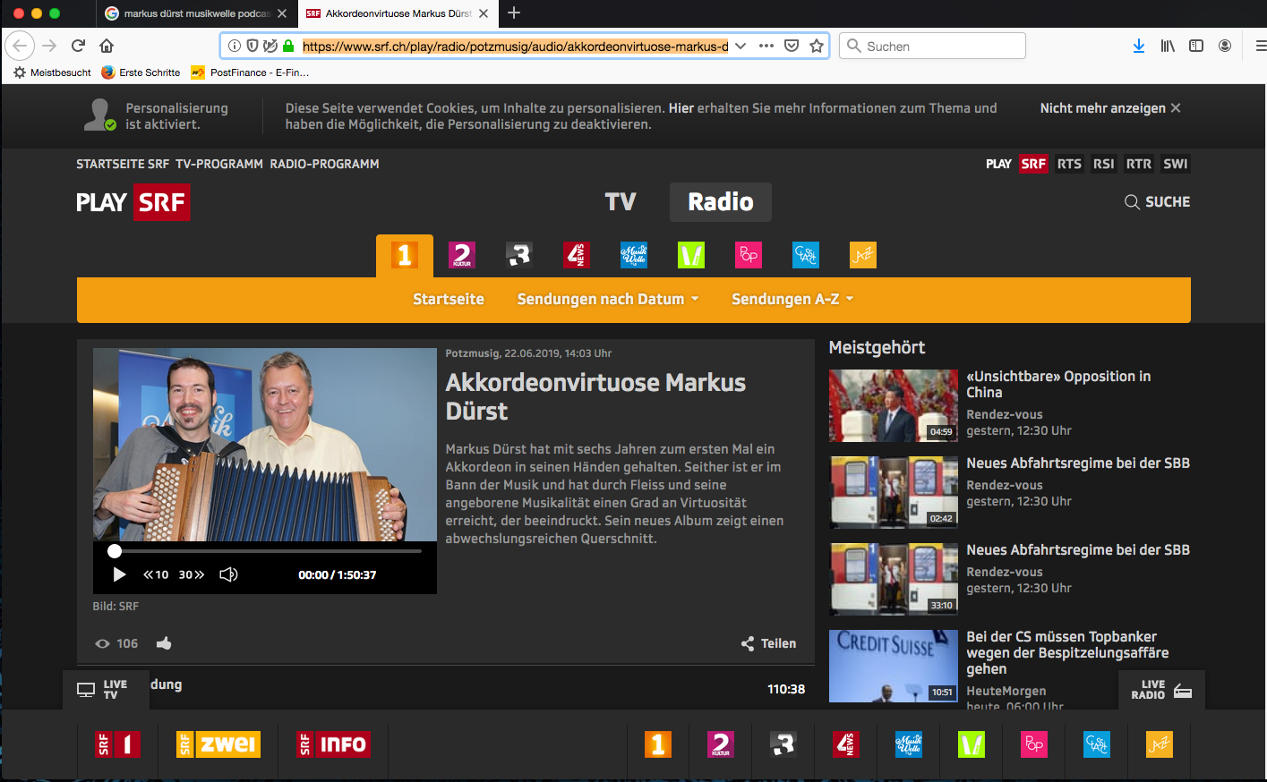Select Radio SRF 2 Kultur channel icon in top row
Screen dimensions: 1267x782
(462, 256)
